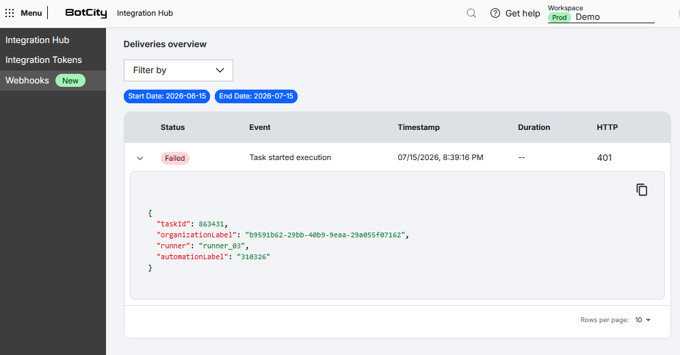Go to Integration Hub sidebar item
This screenshot has height=355, width=680.
click(x=53, y=40)
